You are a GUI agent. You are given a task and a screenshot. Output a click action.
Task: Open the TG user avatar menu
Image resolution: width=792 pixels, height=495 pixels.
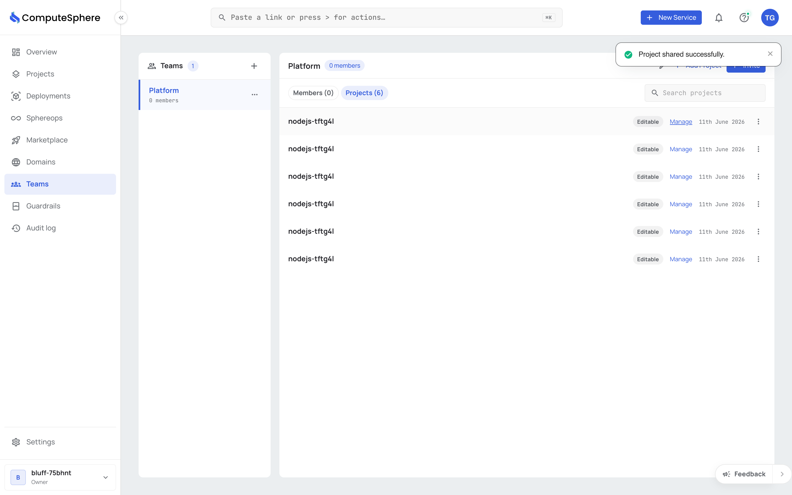click(x=770, y=18)
